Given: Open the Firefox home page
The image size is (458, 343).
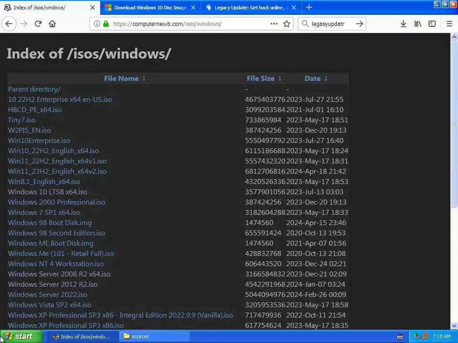Looking at the screenshot, I should (x=52, y=24).
